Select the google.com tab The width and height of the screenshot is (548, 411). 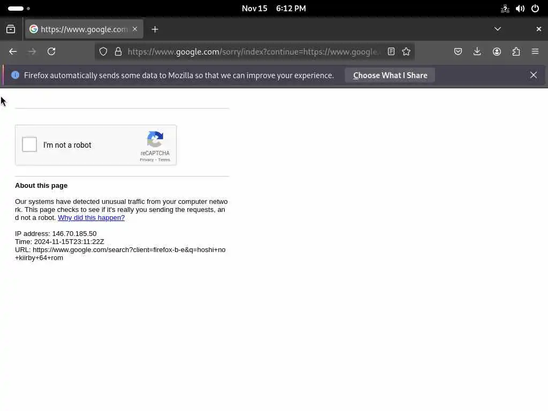point(84,29)
